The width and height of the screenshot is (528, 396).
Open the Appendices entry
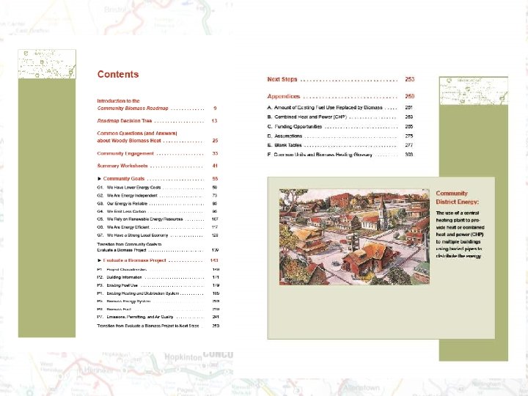[341, 97]
